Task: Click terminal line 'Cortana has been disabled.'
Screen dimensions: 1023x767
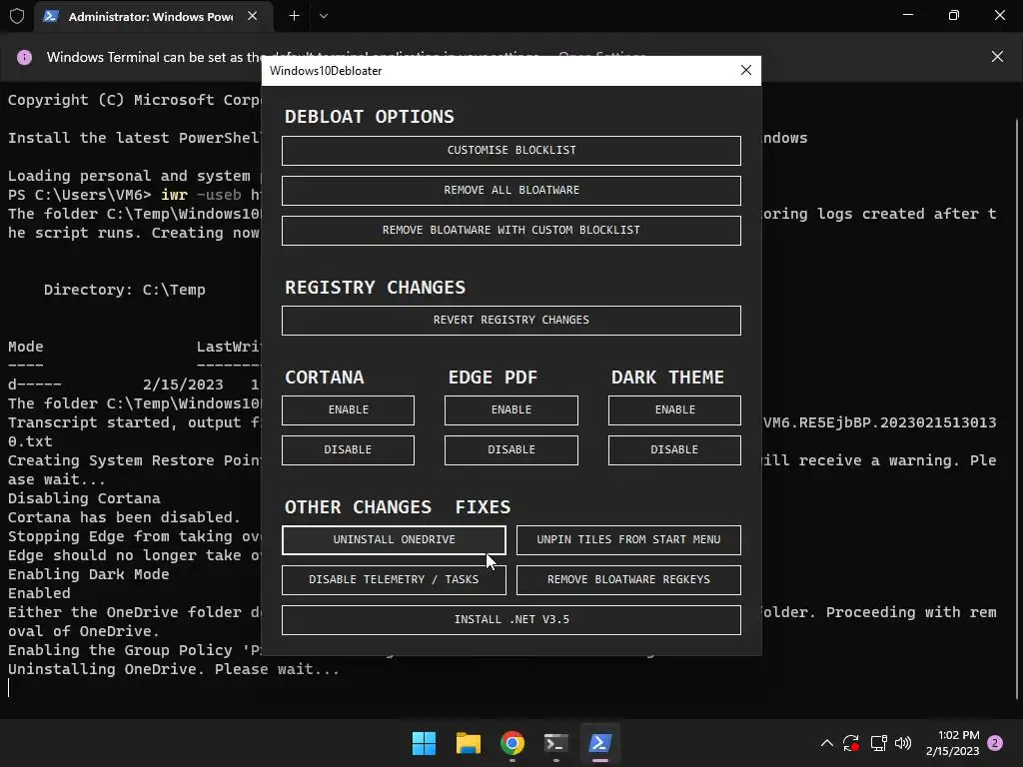Action: (124, 517)
